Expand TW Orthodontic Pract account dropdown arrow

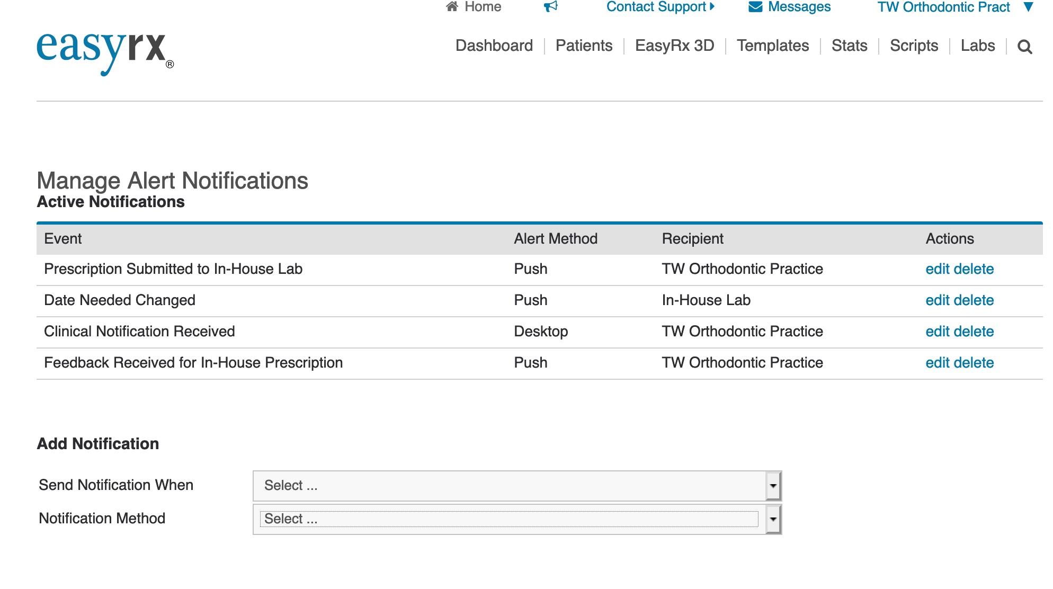pyautogui.click(x=1029, y=7)
